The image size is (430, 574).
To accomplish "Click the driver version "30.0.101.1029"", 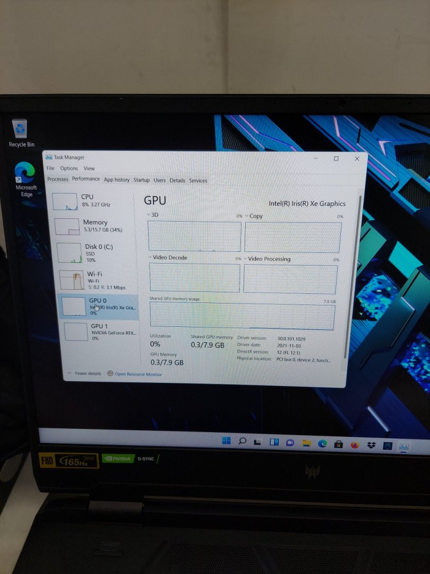I will click(x=291, y=339).
